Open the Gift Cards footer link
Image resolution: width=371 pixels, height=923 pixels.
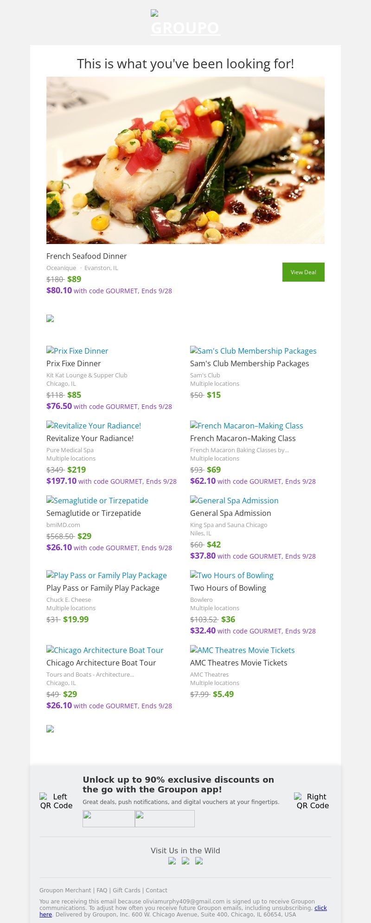click(126, 890)
